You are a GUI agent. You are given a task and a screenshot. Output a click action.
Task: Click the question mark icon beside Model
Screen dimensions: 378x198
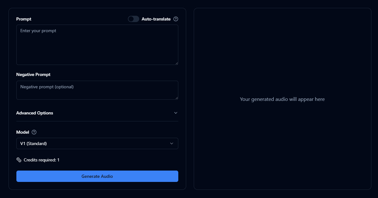(34, 132)
